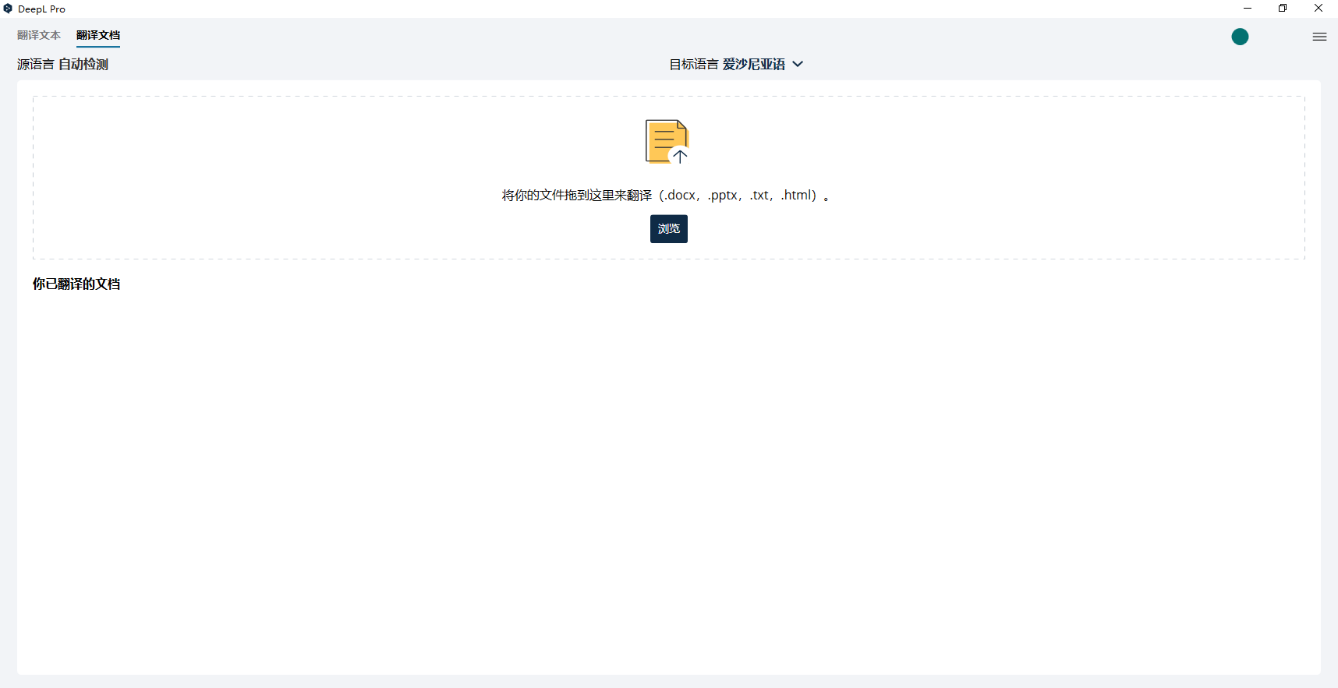Screen dimensions: 1338x688
Task: Click the green account circle
Action: 1240,37
